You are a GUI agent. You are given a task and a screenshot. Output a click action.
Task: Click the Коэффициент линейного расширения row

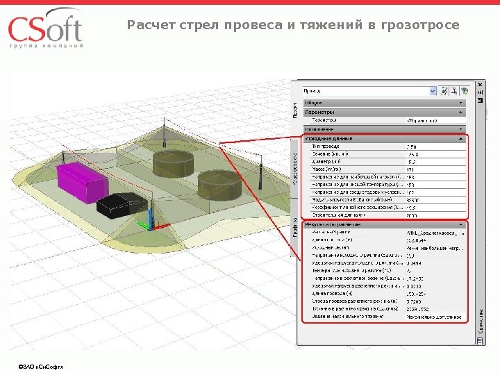pos(387,208)
